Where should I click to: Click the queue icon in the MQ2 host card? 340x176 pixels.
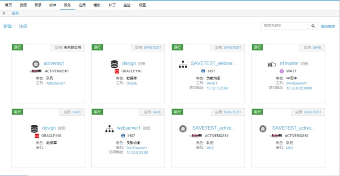point(183,128)
